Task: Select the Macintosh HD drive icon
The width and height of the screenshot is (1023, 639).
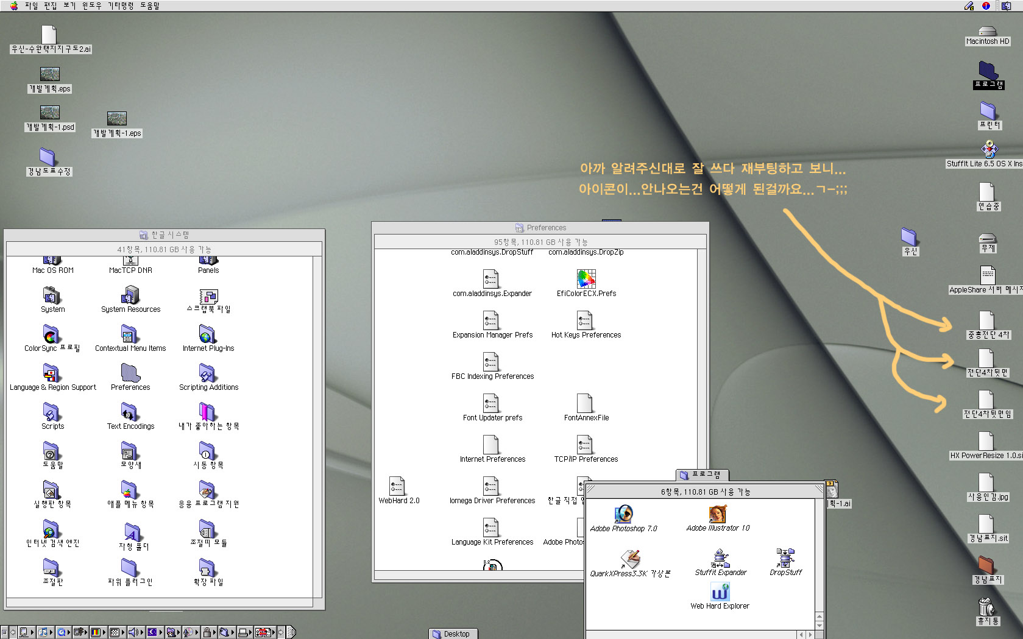Action: (x=987, y=31)
